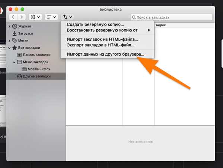The height and width of the screenshot is (168, 223).
Task: Select Экспорт закладок в HTML-файл…
Action: click(x=107, y=45)
